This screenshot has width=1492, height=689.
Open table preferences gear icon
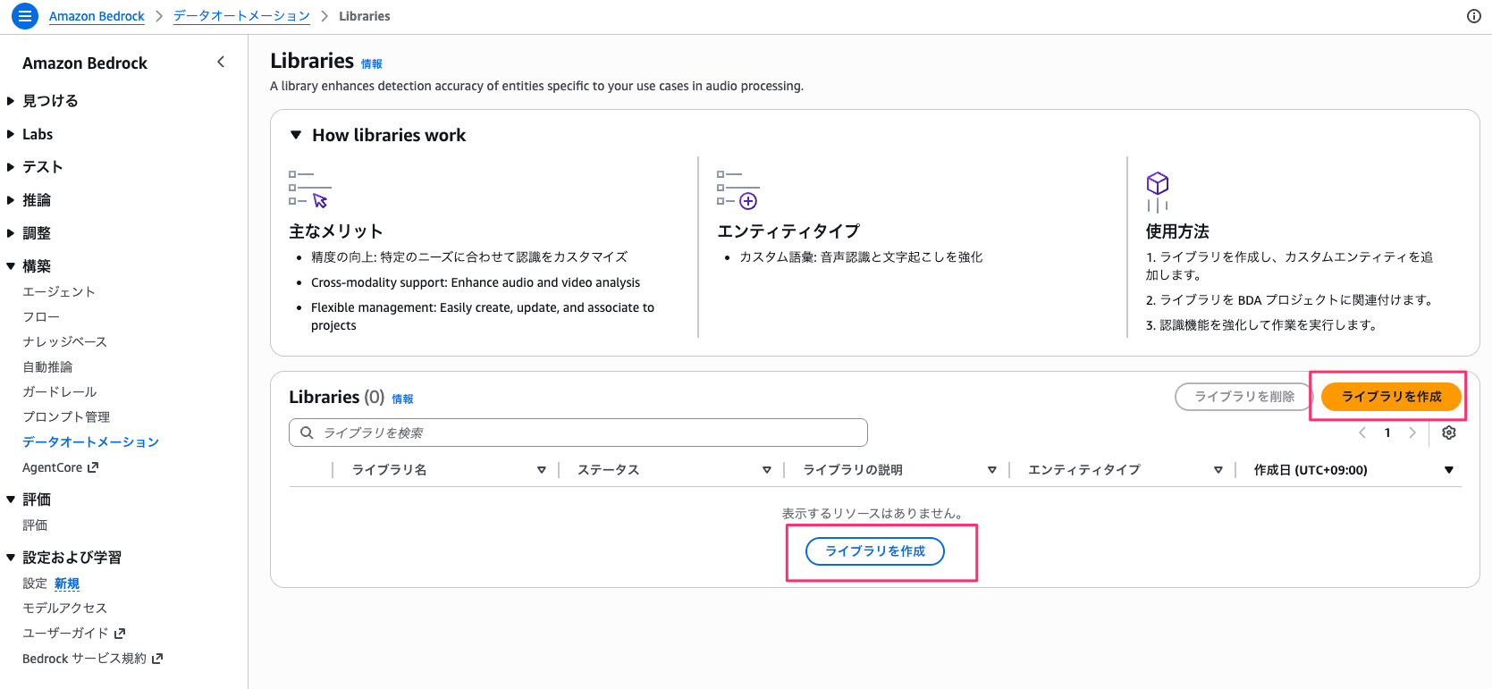pyautogui.click(x=1449, y=433)
